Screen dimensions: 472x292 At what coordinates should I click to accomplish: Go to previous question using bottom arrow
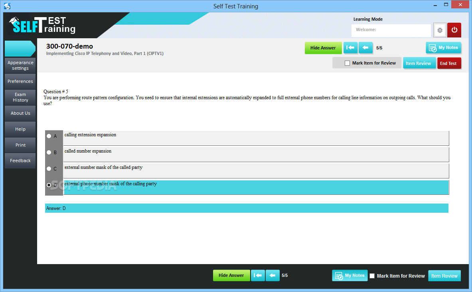coord(273,275)
